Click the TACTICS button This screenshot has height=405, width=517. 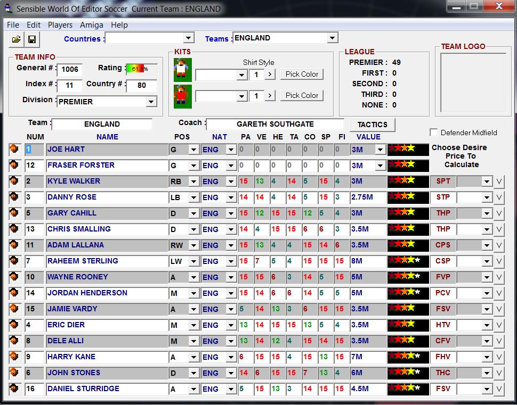pos(372,125)
